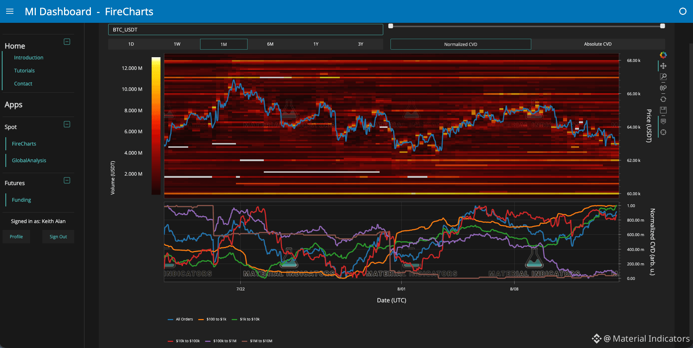Click the 68.00 k price tick label

634,60
